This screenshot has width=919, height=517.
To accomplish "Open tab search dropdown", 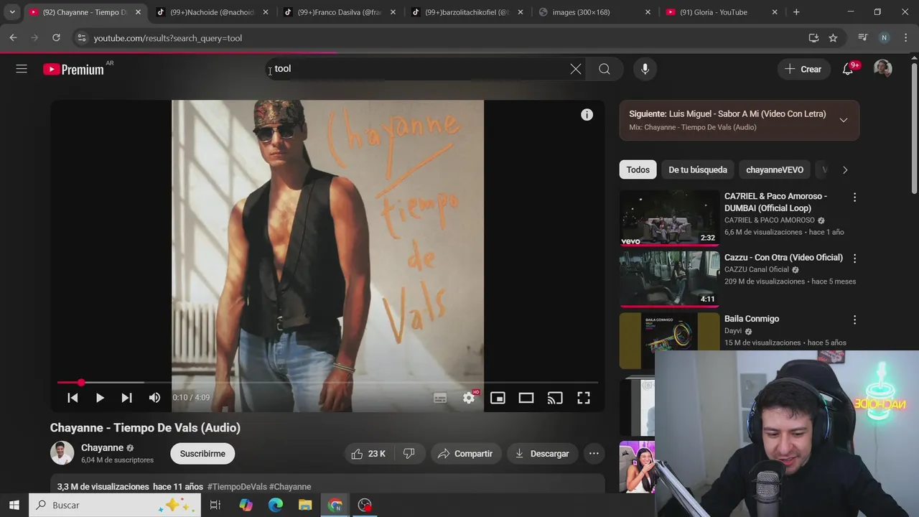I will tap(12, 12).
